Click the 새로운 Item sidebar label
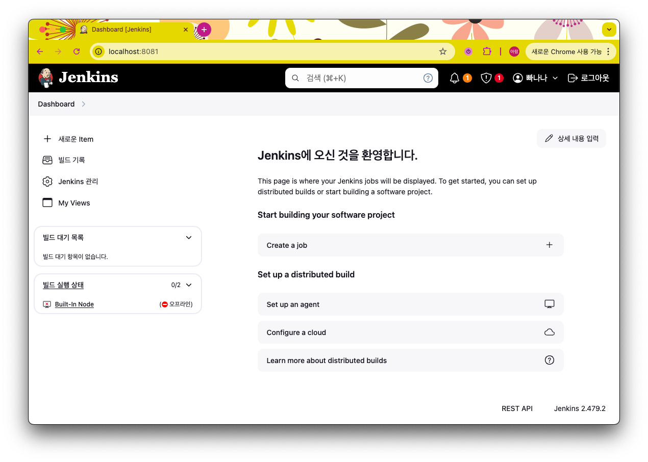 [76, 139]
